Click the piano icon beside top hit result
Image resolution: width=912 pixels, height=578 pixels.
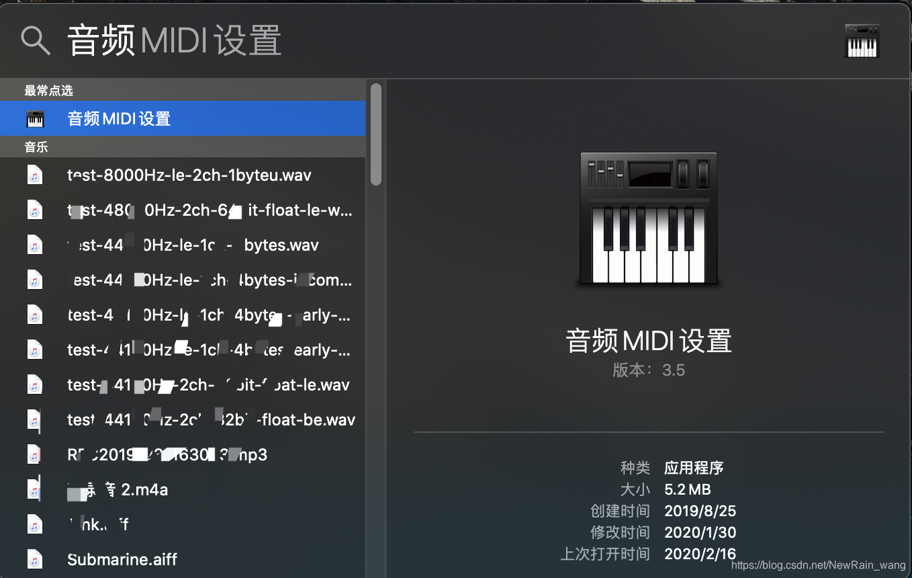(x=35, y=119)
